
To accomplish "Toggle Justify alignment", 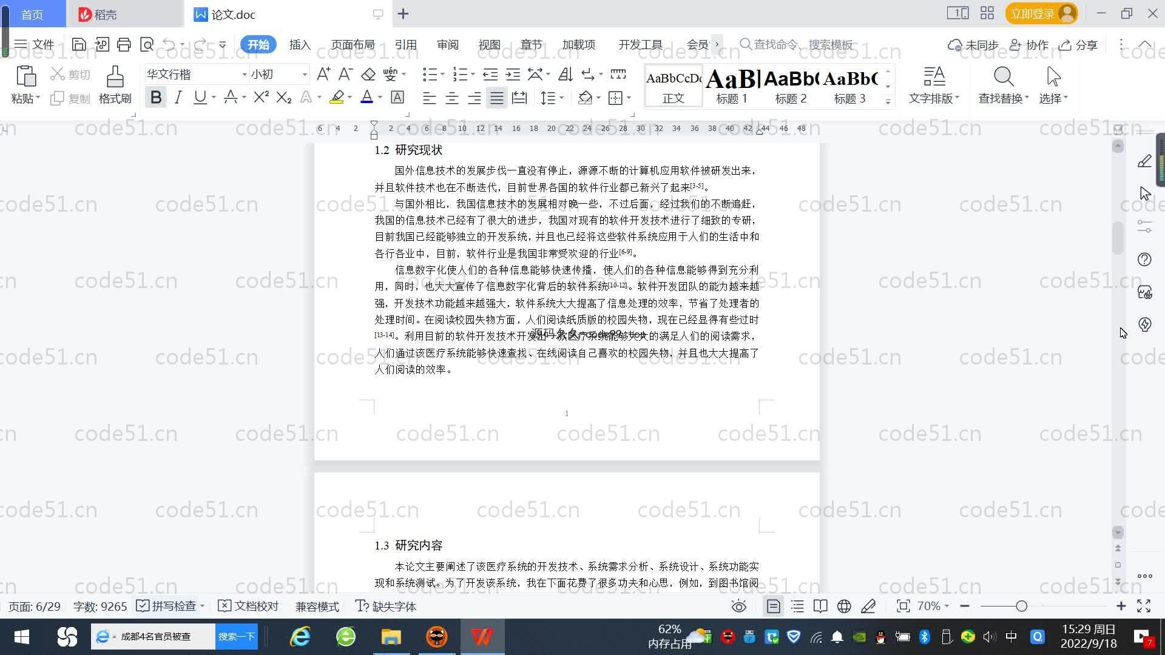I will (496, 98).
